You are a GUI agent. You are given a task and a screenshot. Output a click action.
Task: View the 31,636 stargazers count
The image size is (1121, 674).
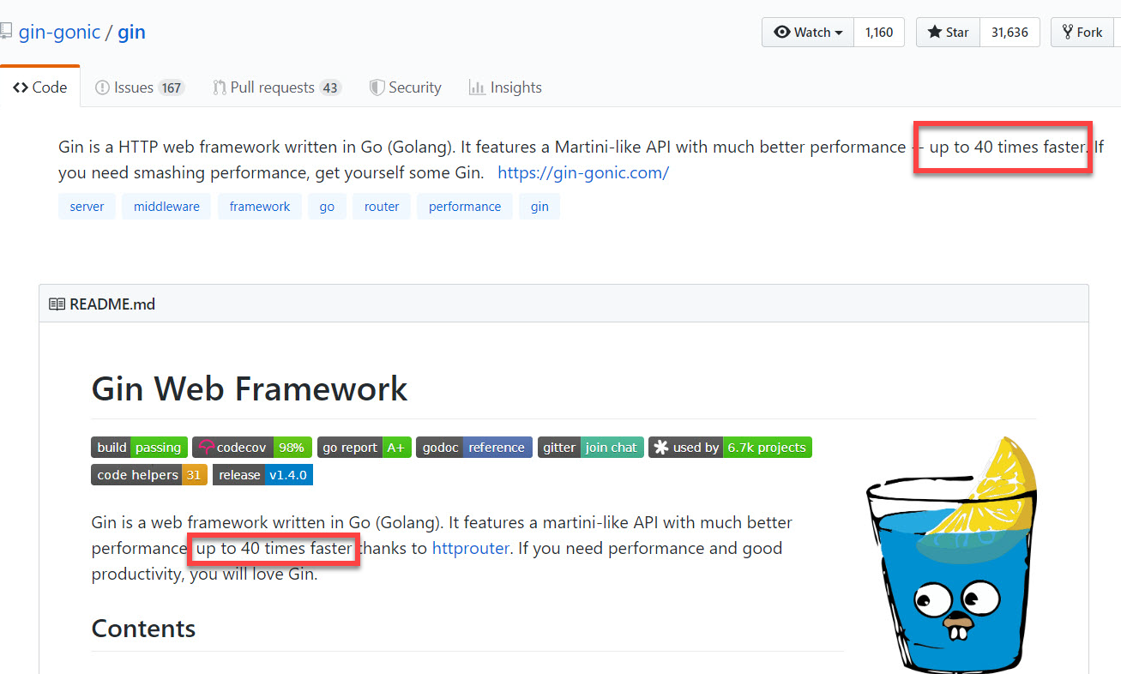tap(1010, 33)
